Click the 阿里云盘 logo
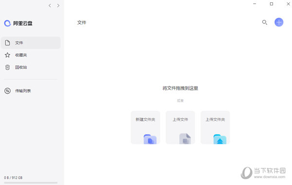This screenshot has height=185, width=292. click(18, 23)
